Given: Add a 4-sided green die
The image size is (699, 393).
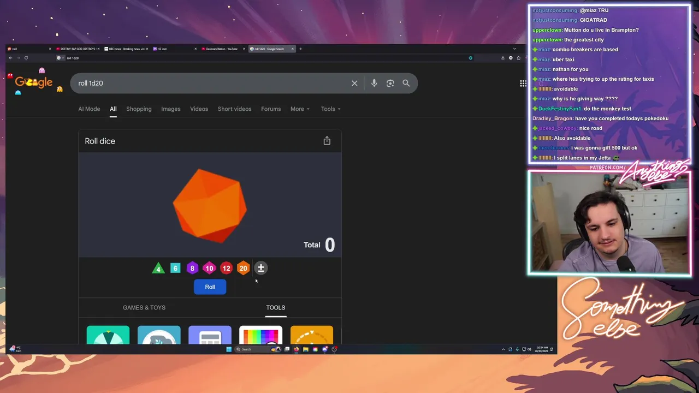Looking at the screenshot, I should (x=158, y=268).
